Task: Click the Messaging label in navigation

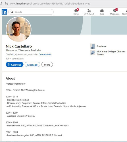Action: pos(115,14)
